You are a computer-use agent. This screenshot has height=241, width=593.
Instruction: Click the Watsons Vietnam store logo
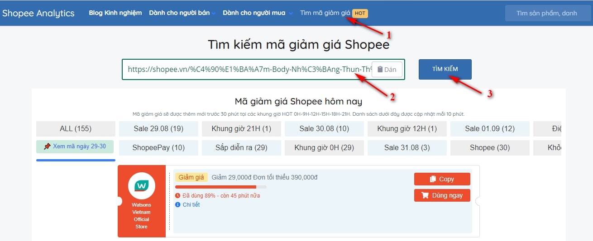coord(141,186)
